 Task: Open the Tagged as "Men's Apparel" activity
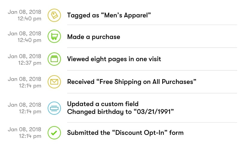coord(109,15)
